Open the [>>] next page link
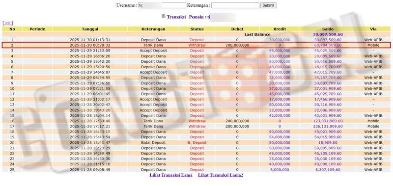This screenshot has height=186, width=393. (7, 23)
